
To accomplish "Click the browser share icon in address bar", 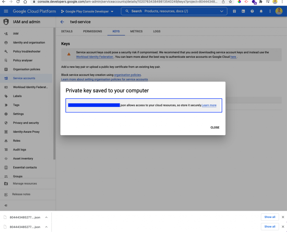I will click(223, 2).
